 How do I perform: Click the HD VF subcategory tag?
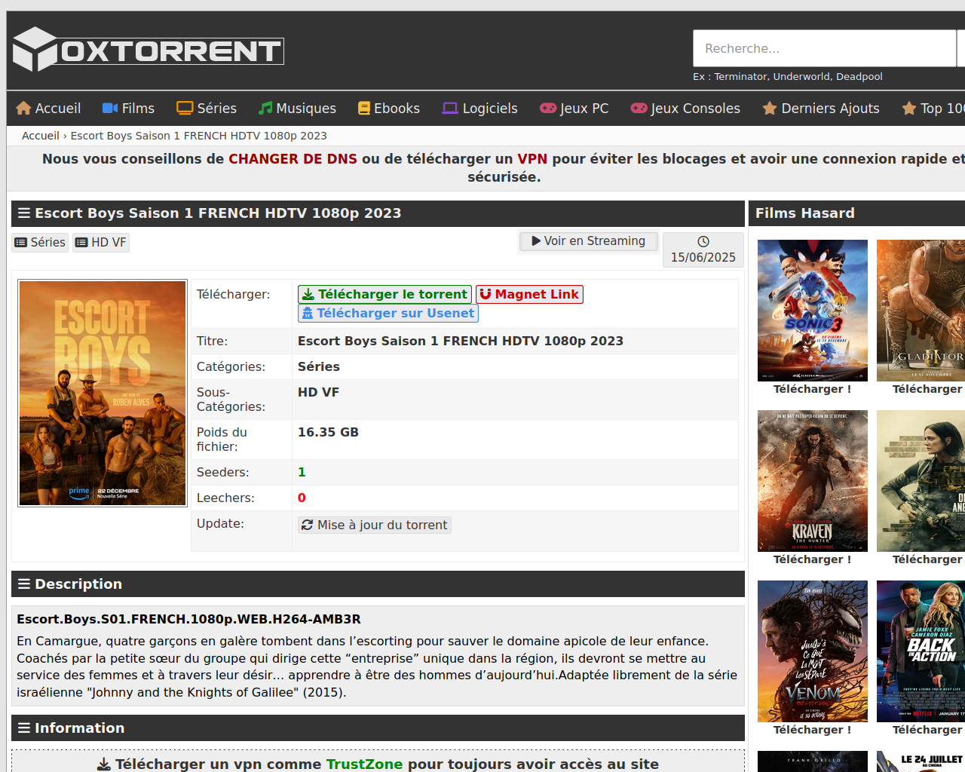[x=101, y=242]
